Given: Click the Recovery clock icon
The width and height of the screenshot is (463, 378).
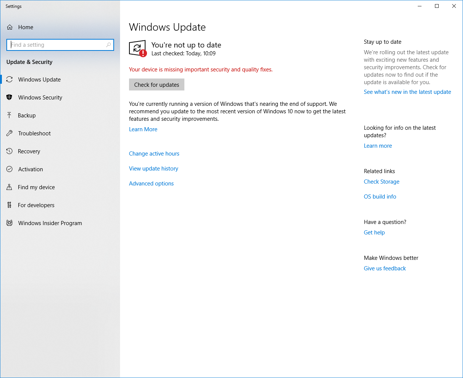Looking at the screenshot, I should click(10, 151).
